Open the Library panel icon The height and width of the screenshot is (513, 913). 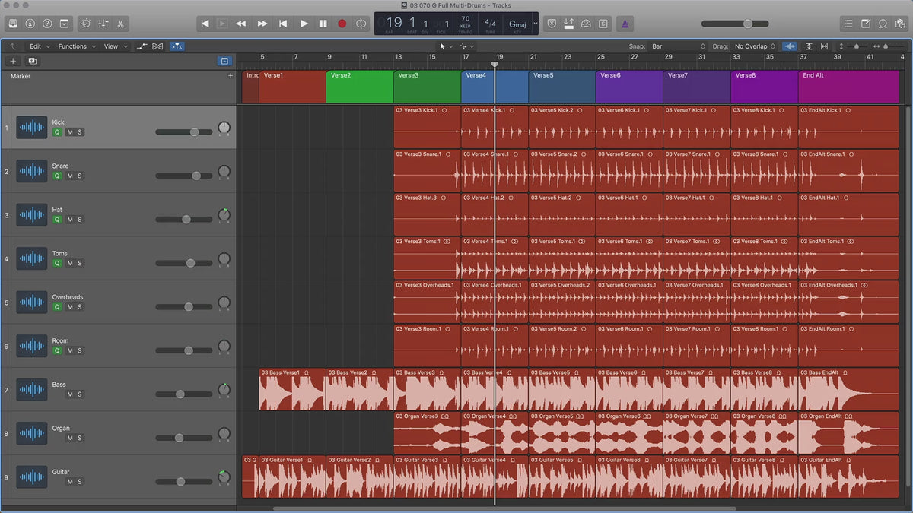pyautogui.click(x=14, y=24)
